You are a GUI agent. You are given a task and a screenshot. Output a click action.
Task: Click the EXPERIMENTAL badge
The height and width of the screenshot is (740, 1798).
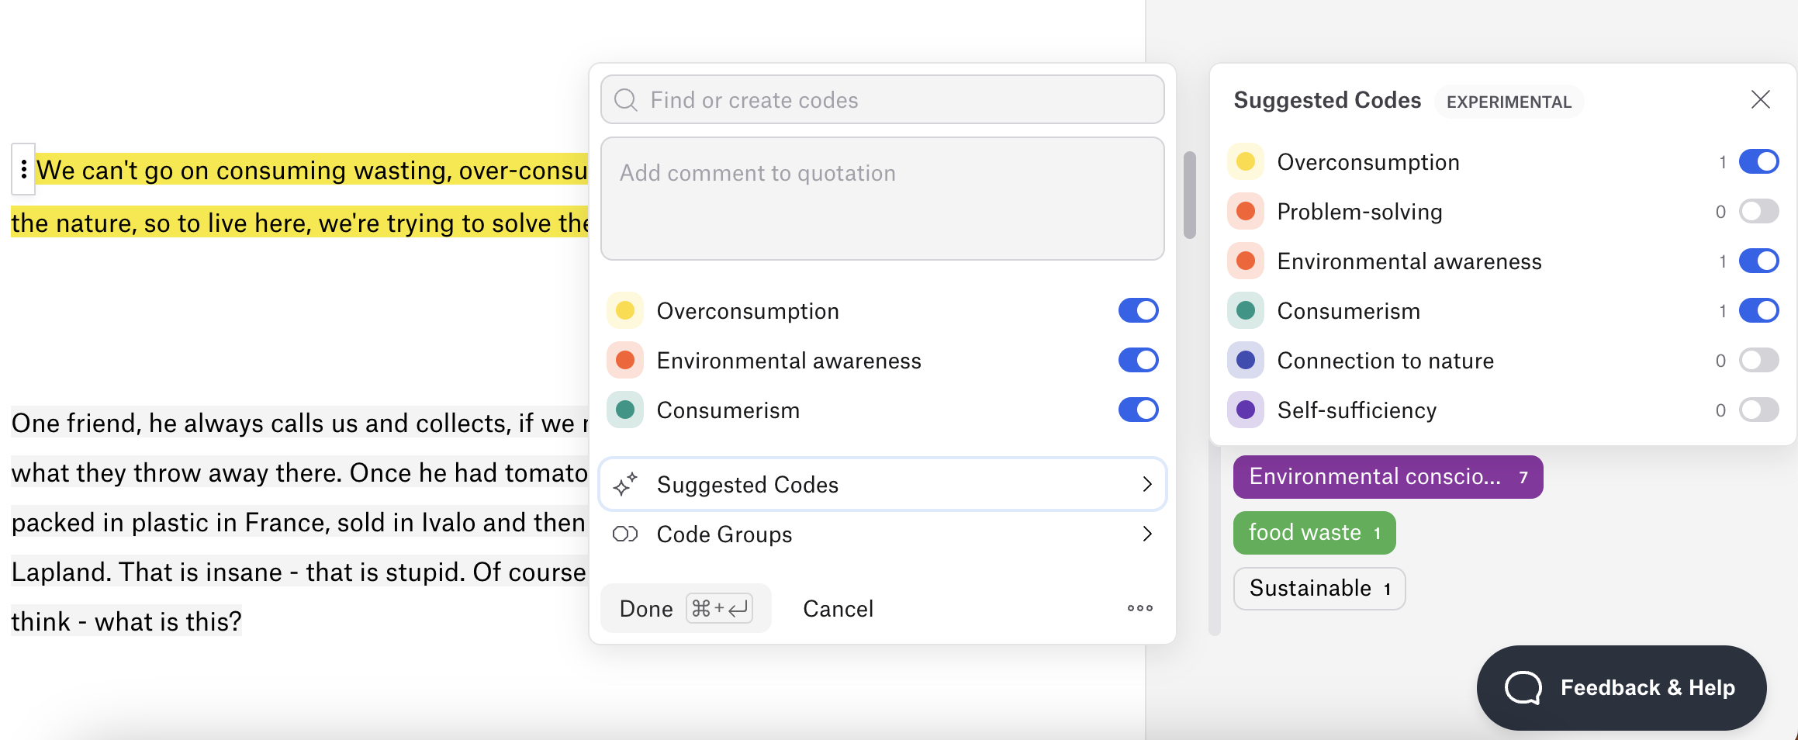point(1509,102)
